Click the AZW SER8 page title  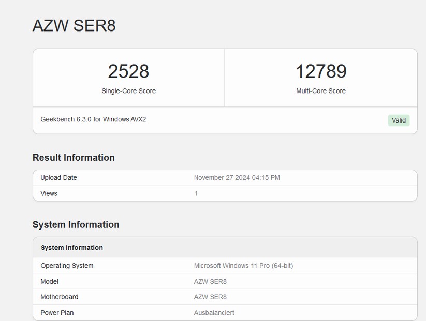pos(74,26)
